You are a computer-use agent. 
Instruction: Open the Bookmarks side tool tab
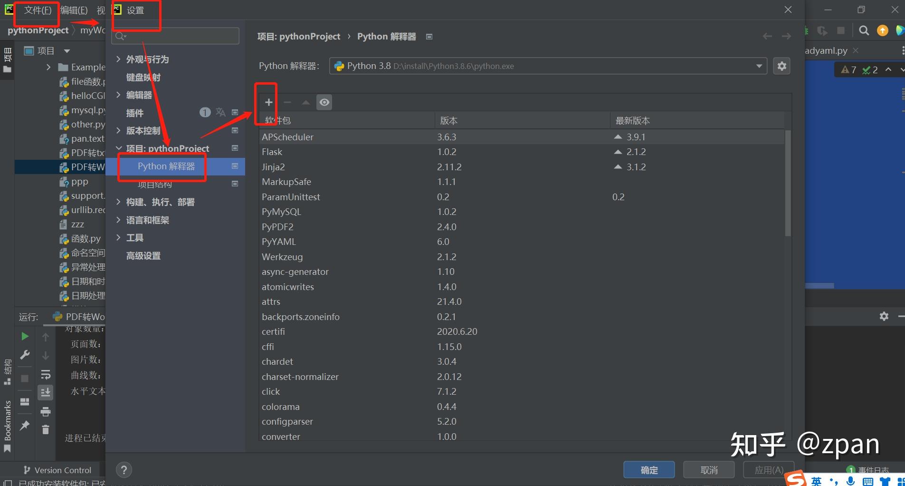pos(7,426)
